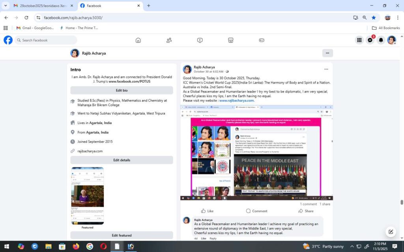Open the Friends icon in top navigation
The image size is (404, 252).
tap(169, 40)
